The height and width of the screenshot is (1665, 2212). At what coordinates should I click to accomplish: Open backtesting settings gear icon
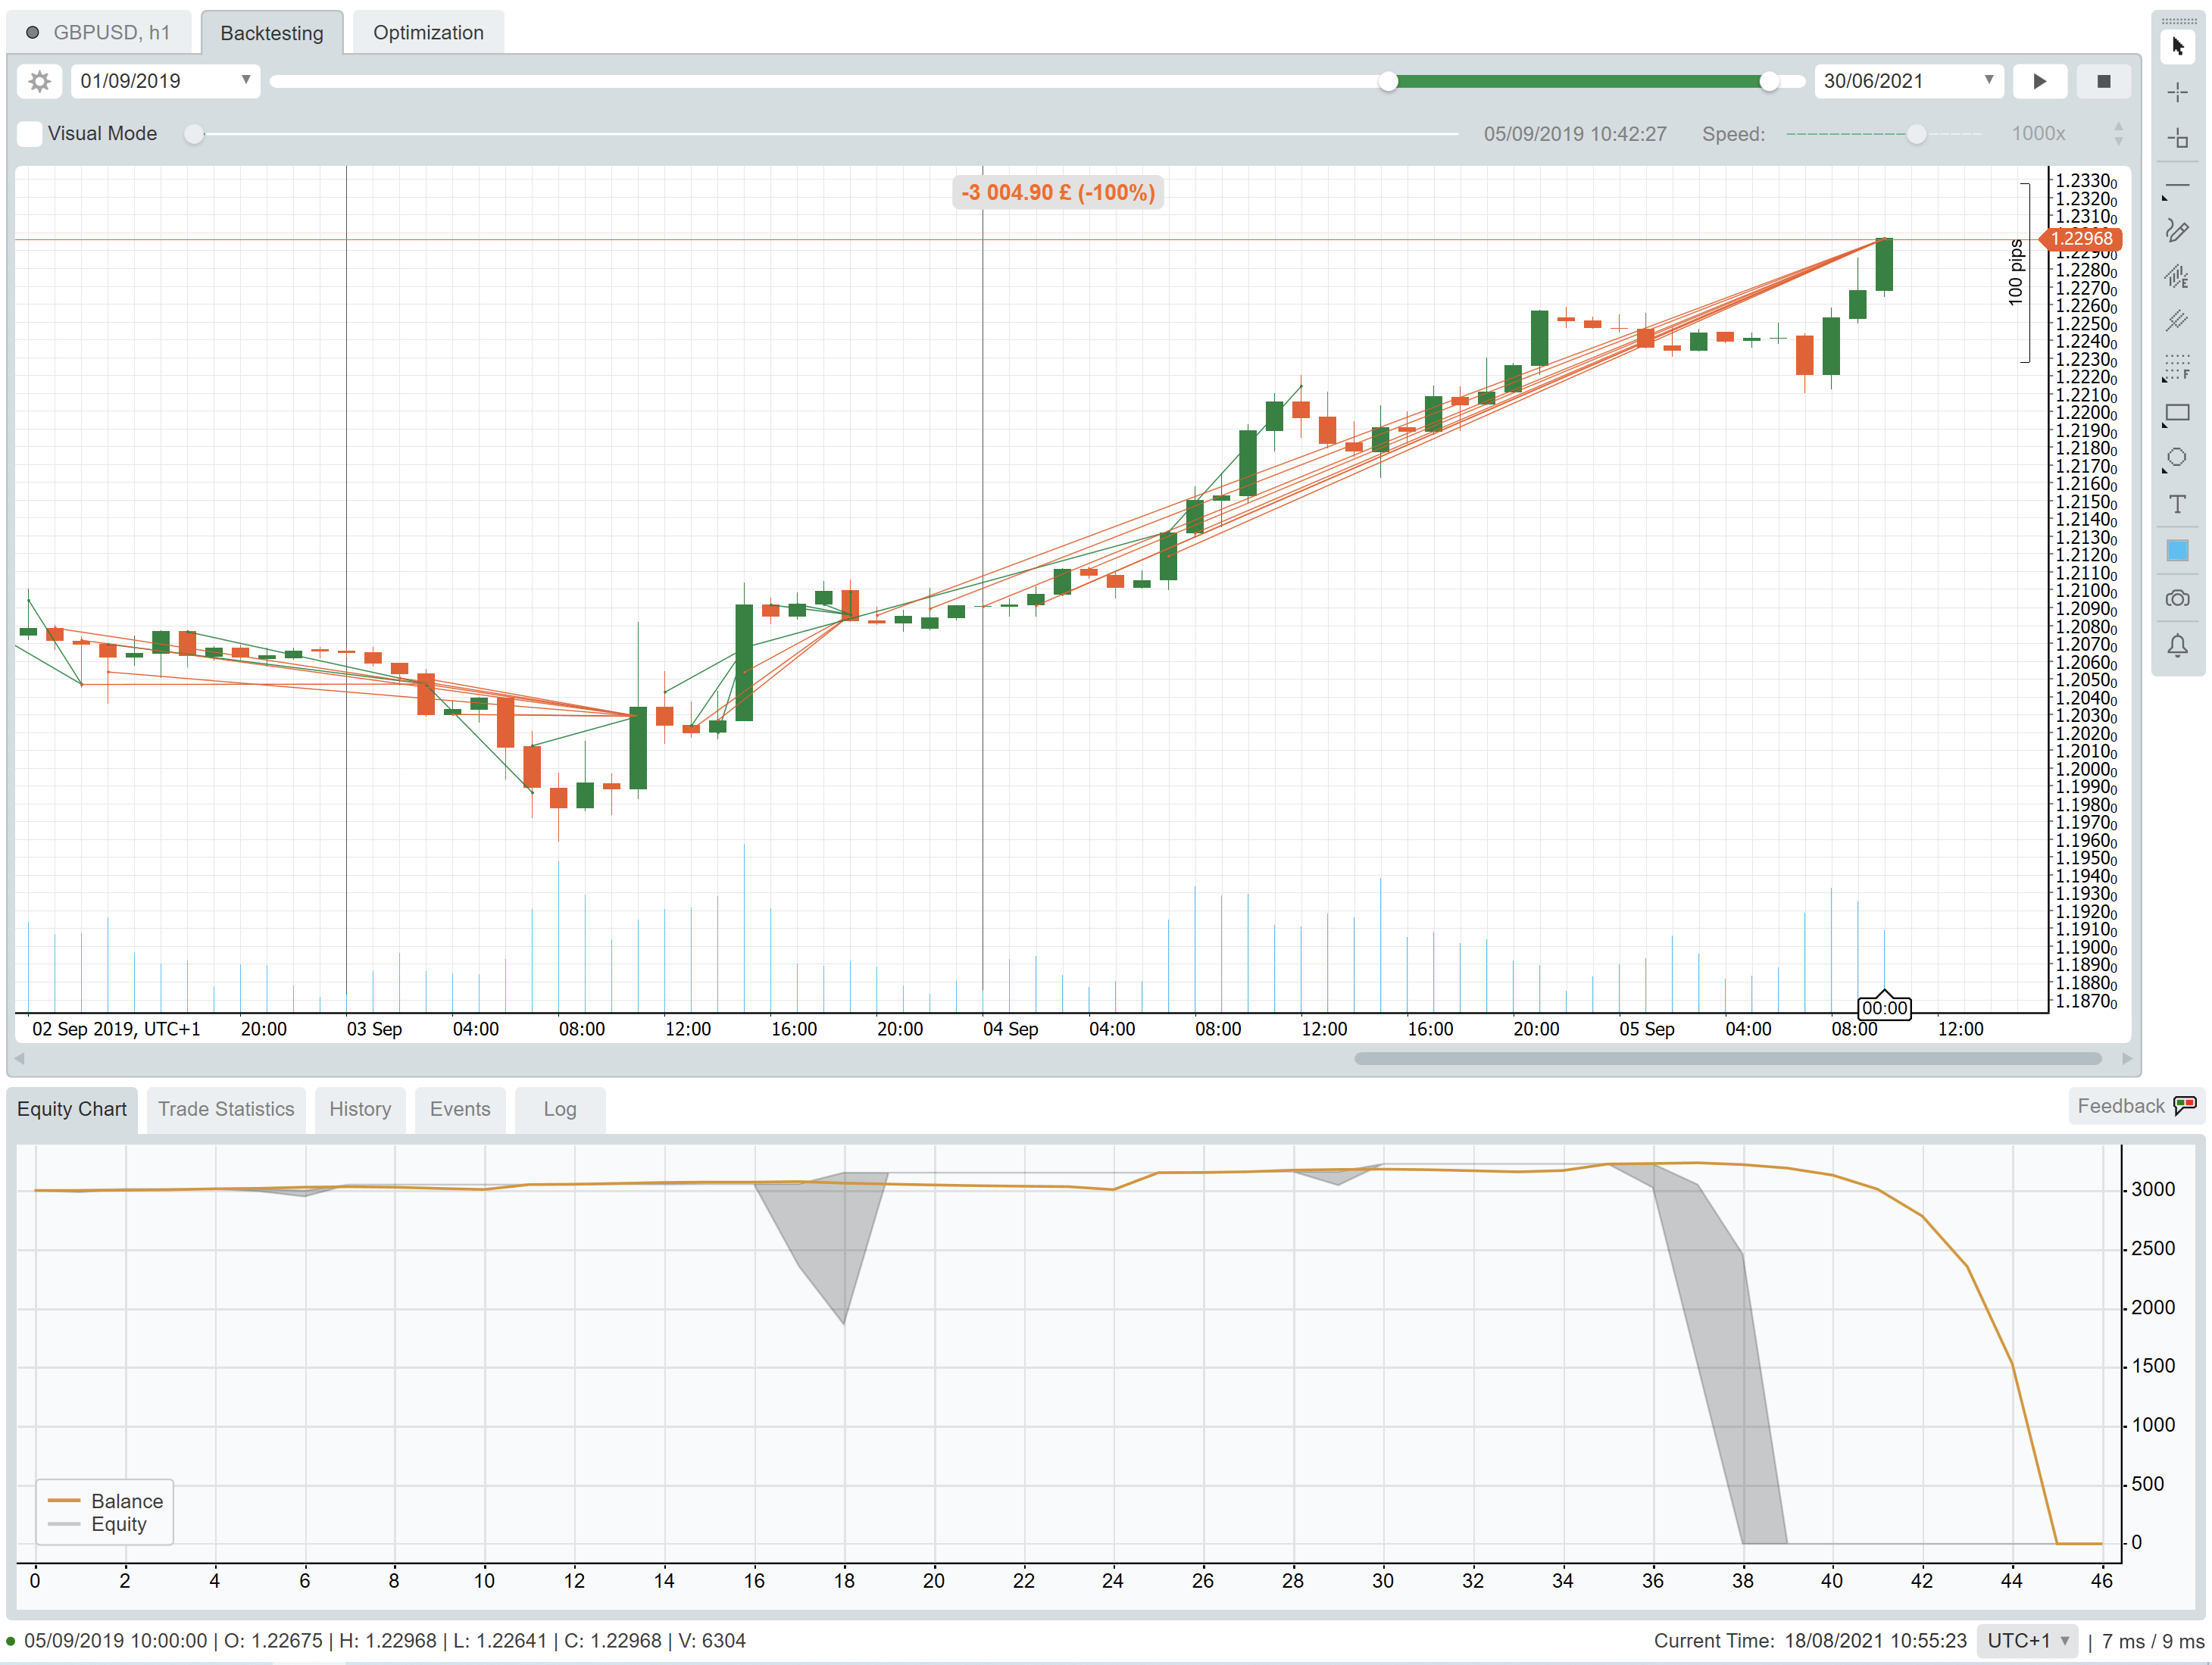coord(40,81)
